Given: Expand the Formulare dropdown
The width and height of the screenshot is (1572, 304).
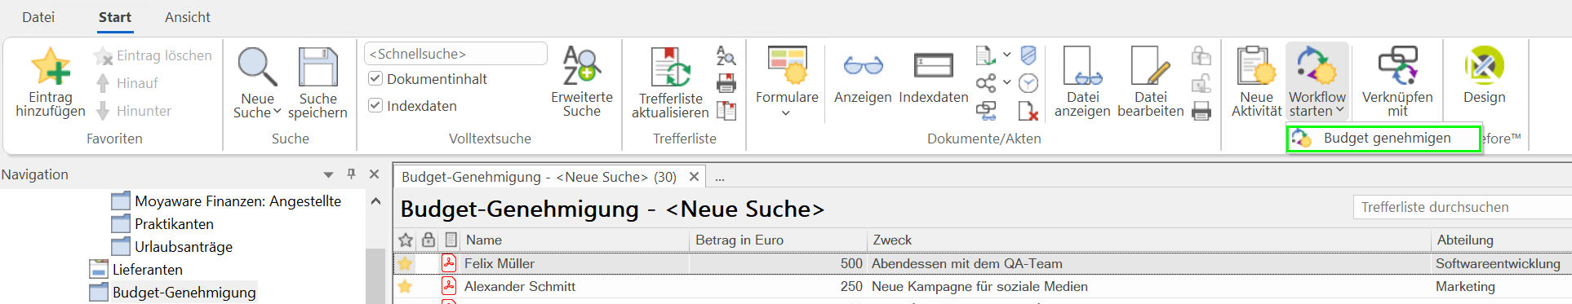Looking at the screenshot, I should [786, 113].
